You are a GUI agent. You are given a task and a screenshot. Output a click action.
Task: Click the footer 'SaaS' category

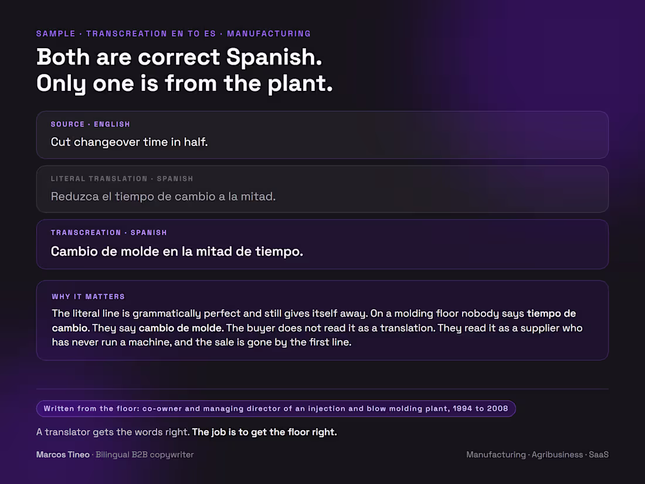pyautogui.click(x=599, y=455)
